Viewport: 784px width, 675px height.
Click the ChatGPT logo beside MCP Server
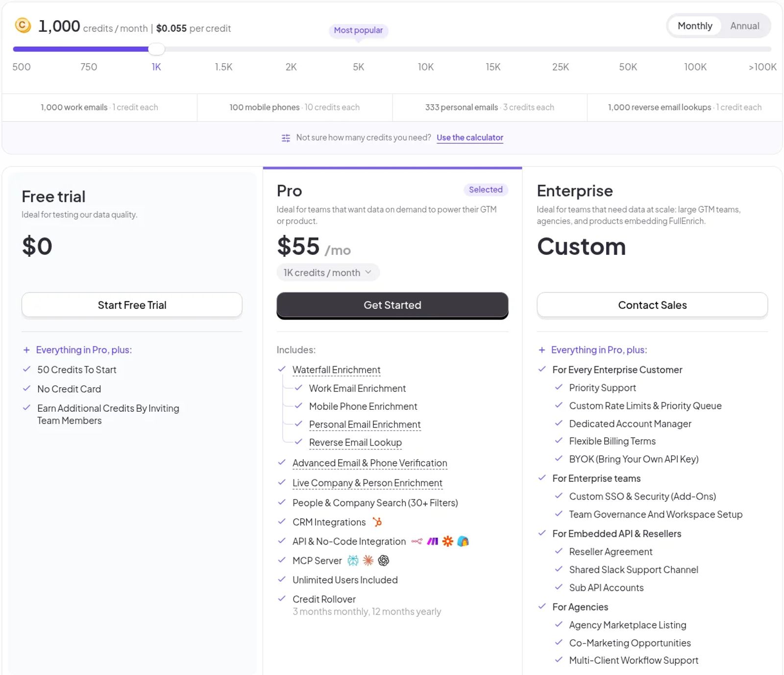point(384,560)
